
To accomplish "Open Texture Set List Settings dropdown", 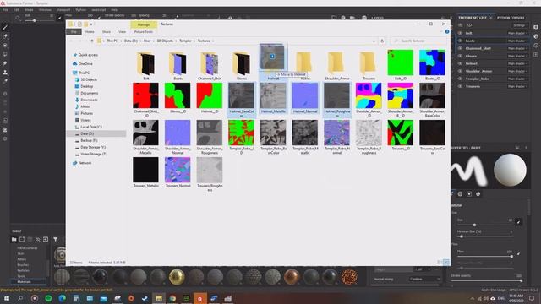I will point(520,25).
